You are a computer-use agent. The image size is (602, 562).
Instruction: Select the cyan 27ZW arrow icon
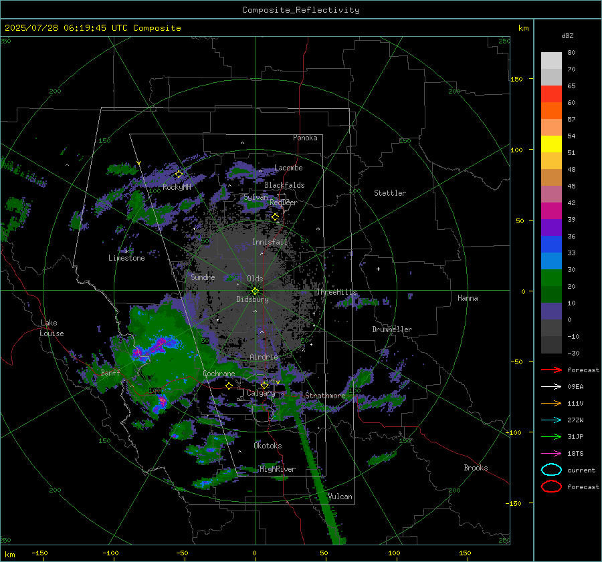pos(551,420)
